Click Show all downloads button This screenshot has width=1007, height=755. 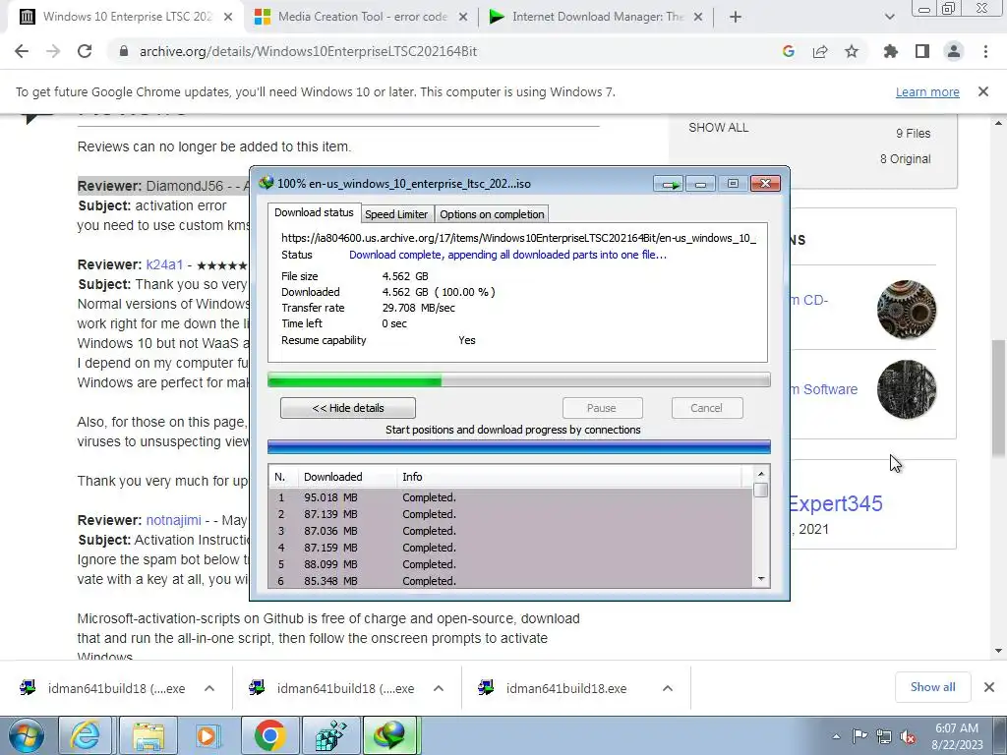(932, 687)
